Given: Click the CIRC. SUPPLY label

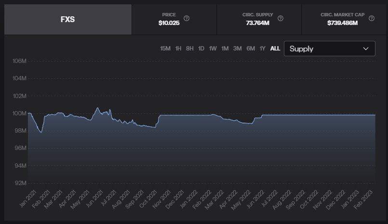Looking at the screenshot, I should pos(257,15).
